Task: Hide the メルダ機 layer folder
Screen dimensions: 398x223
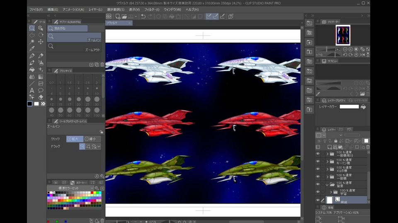Action: pyautogui.click(x=318, y=169)
